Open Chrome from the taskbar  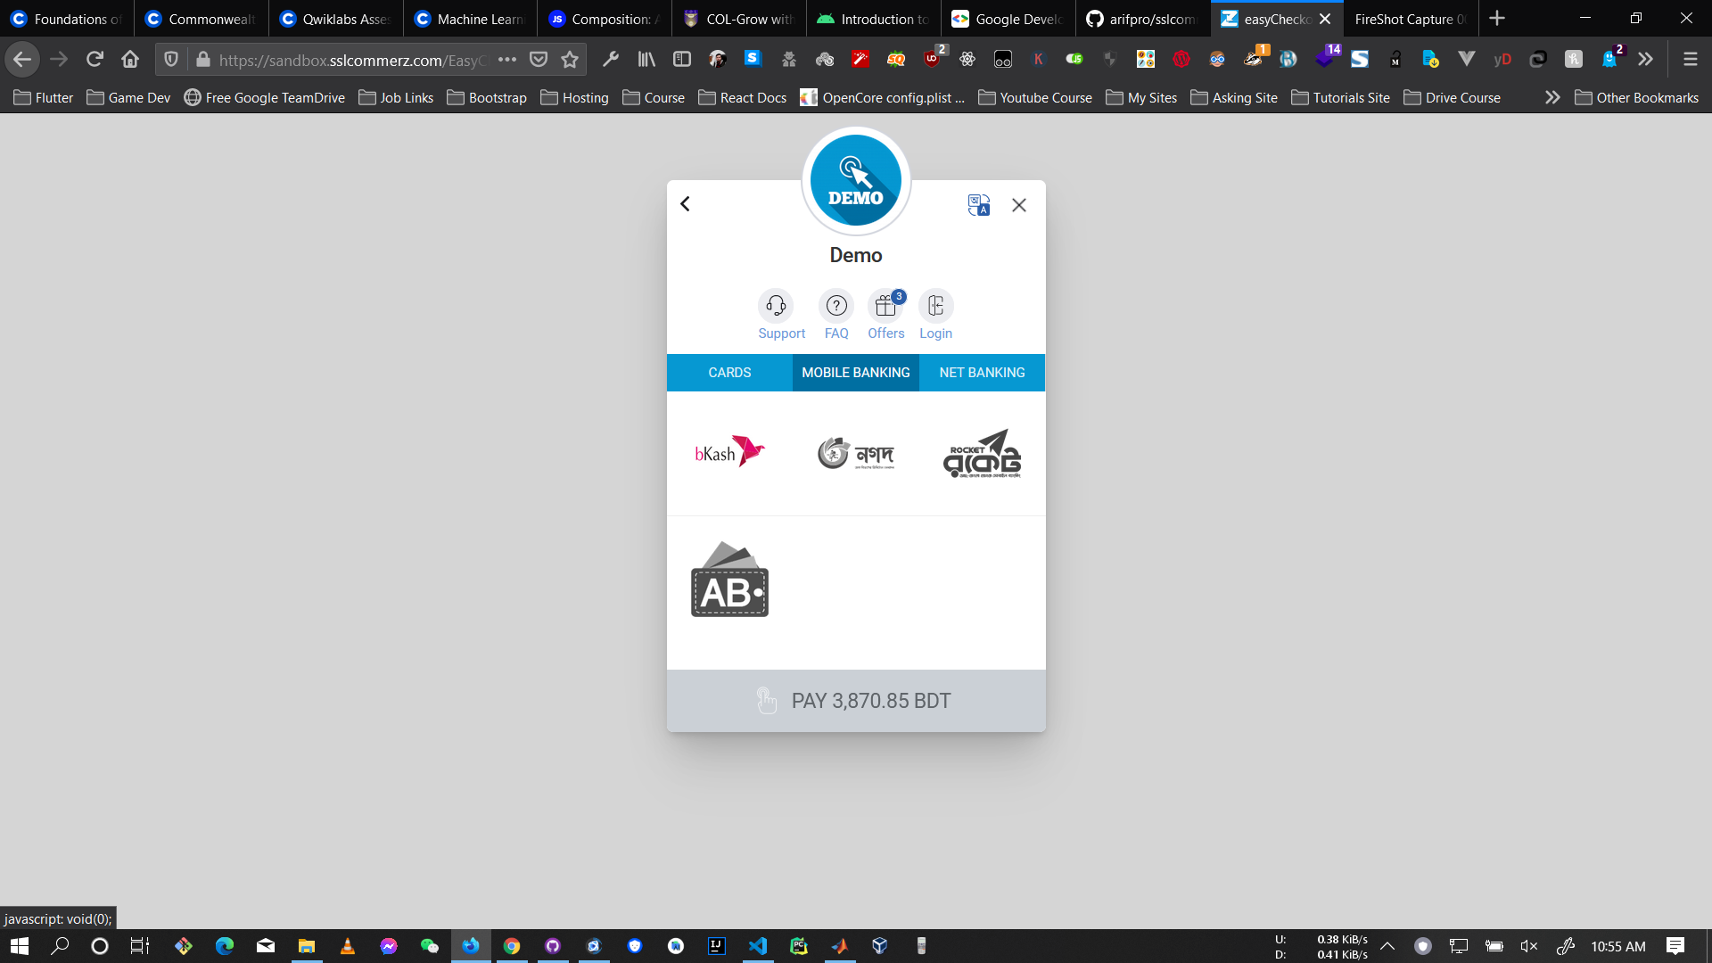click(512, 946)
